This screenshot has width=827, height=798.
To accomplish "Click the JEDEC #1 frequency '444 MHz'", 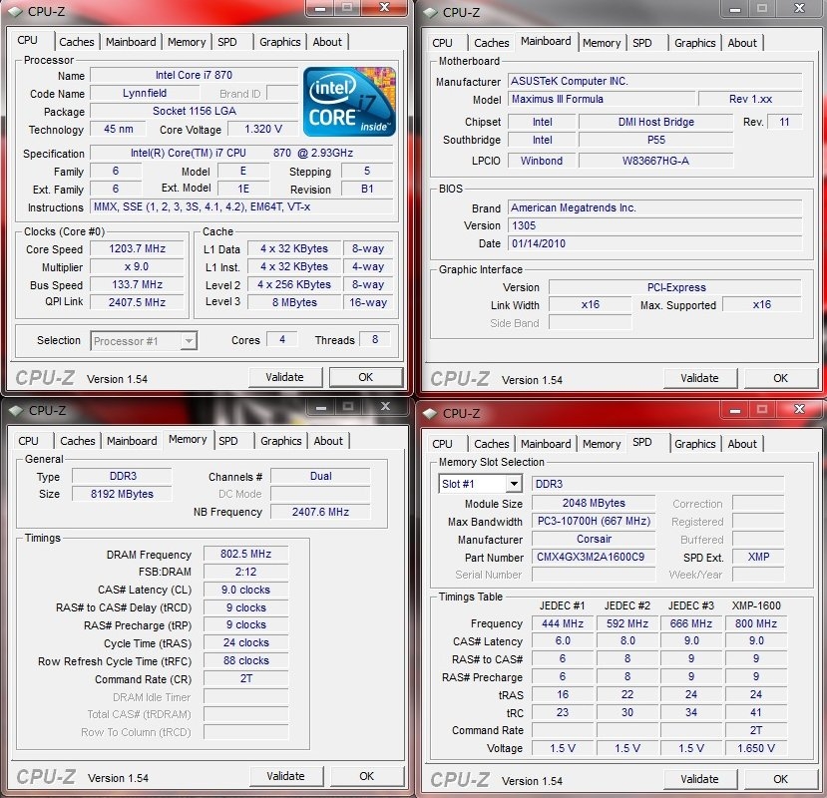I will point(563,623).
